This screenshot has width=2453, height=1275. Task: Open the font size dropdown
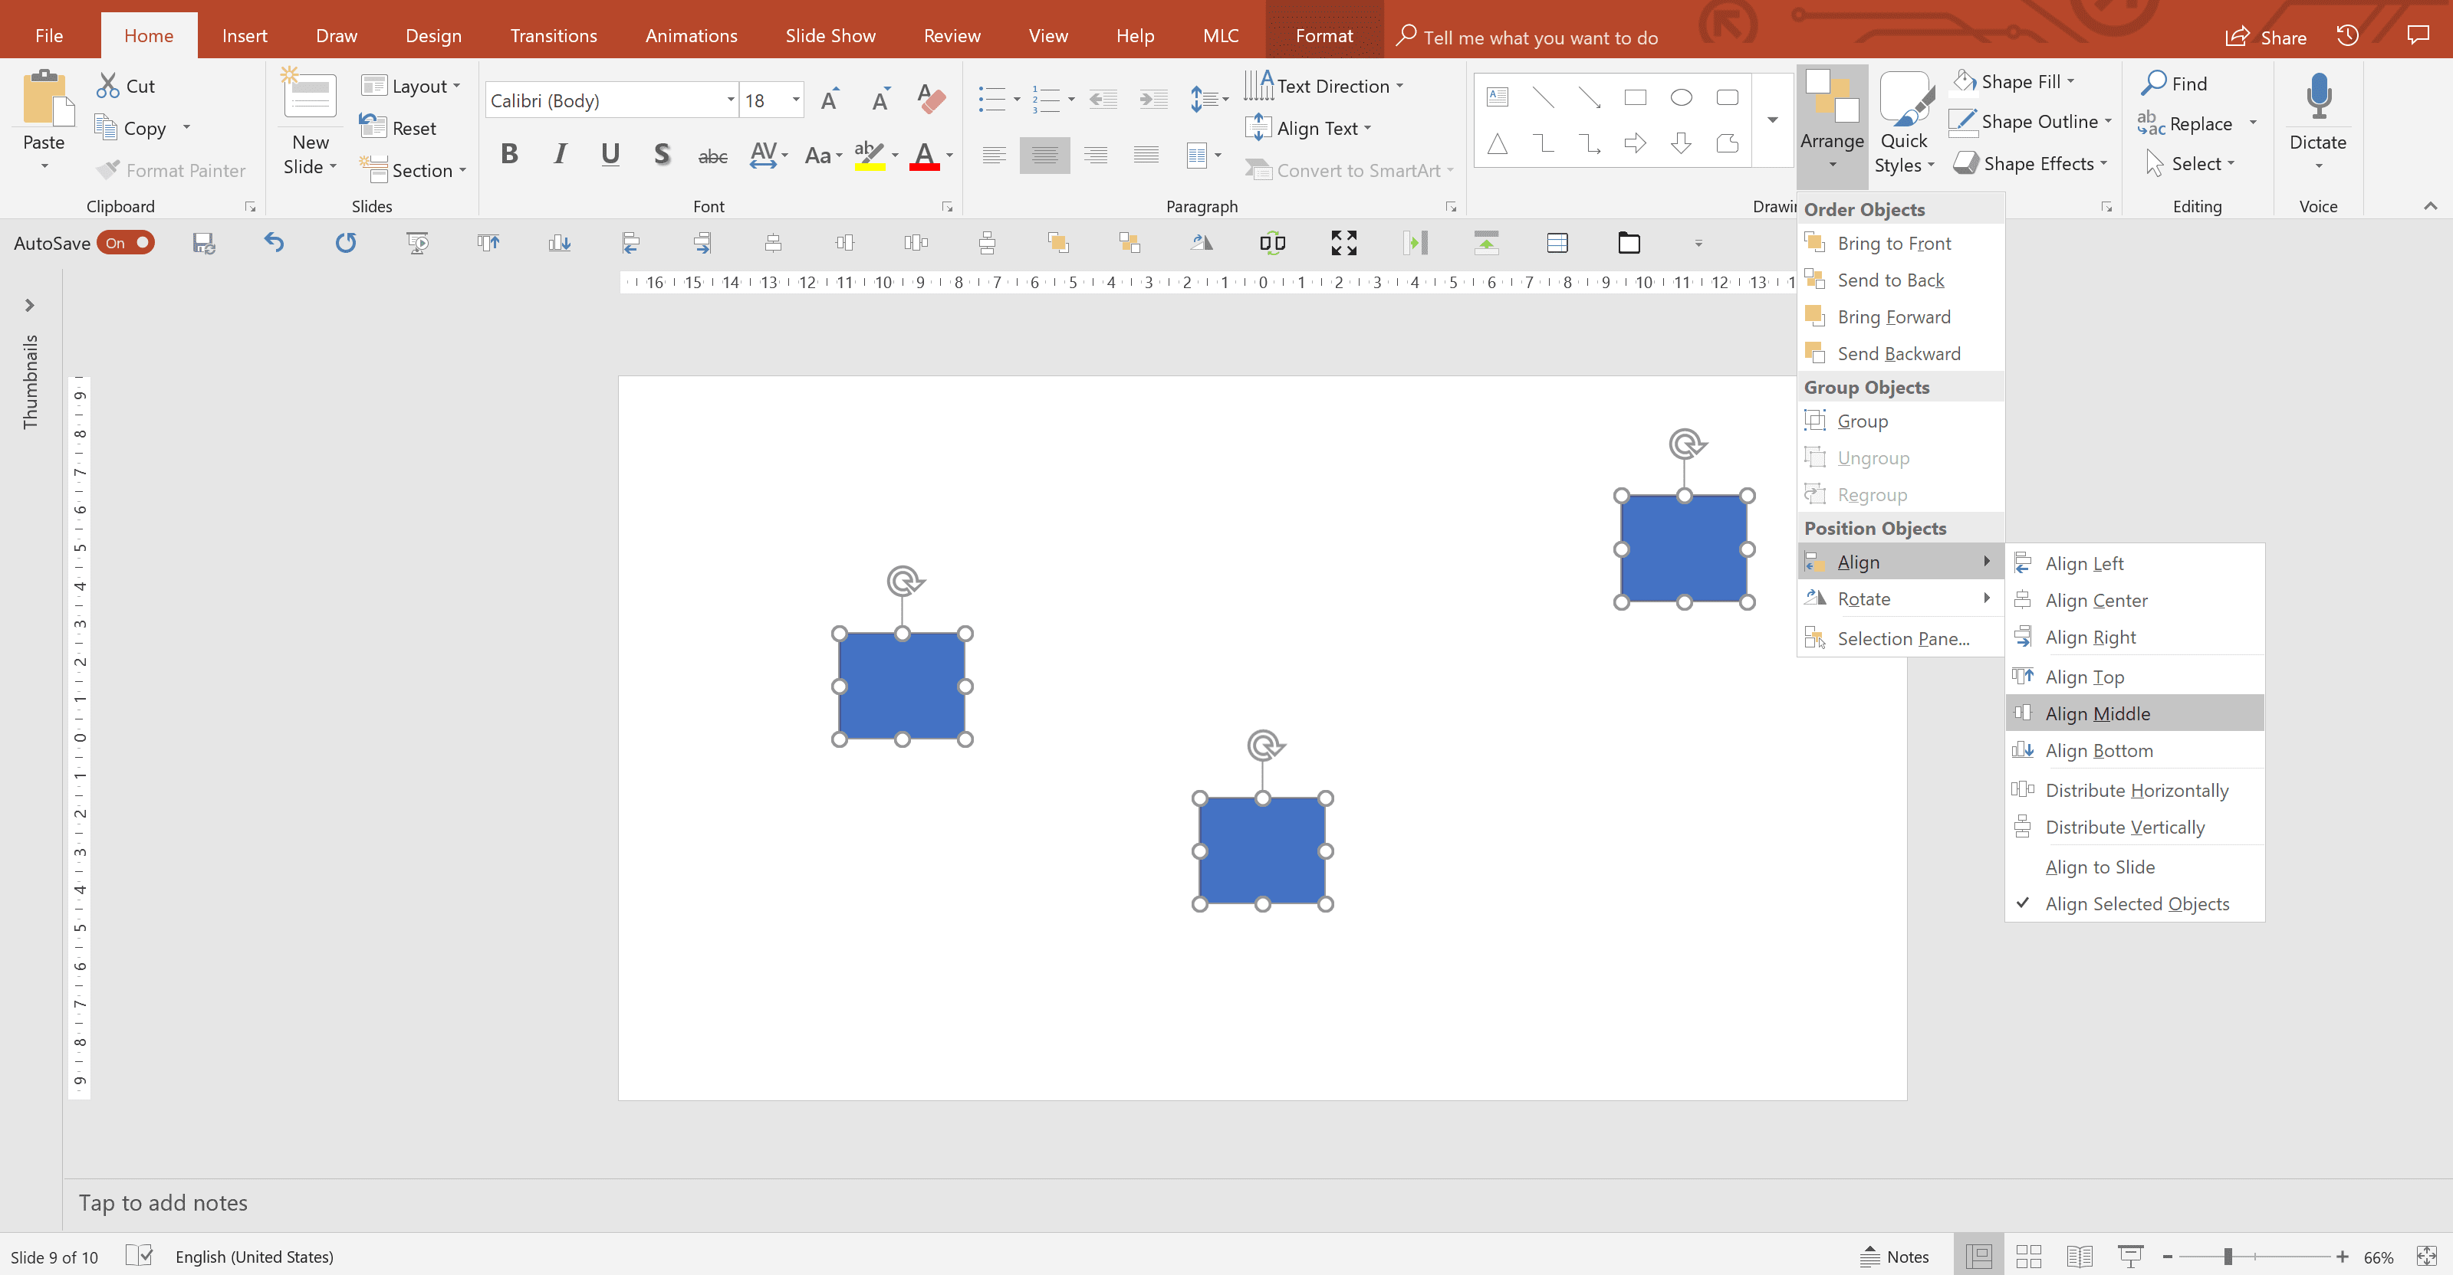click(x=795, y=100)
